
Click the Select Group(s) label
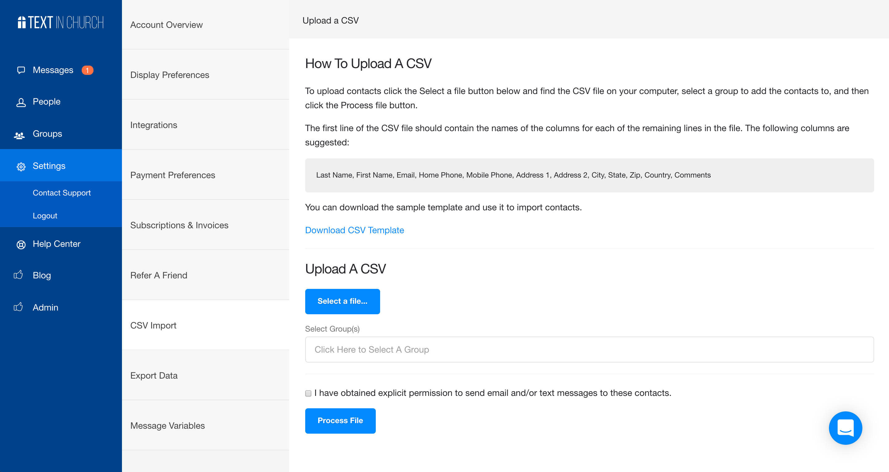[332, 328]
